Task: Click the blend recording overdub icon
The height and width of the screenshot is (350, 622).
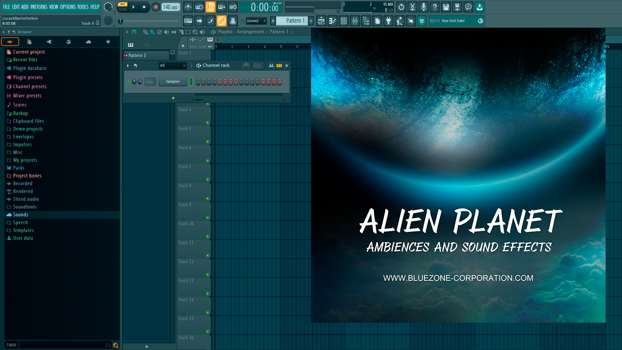Action: [x=222, y=7]
